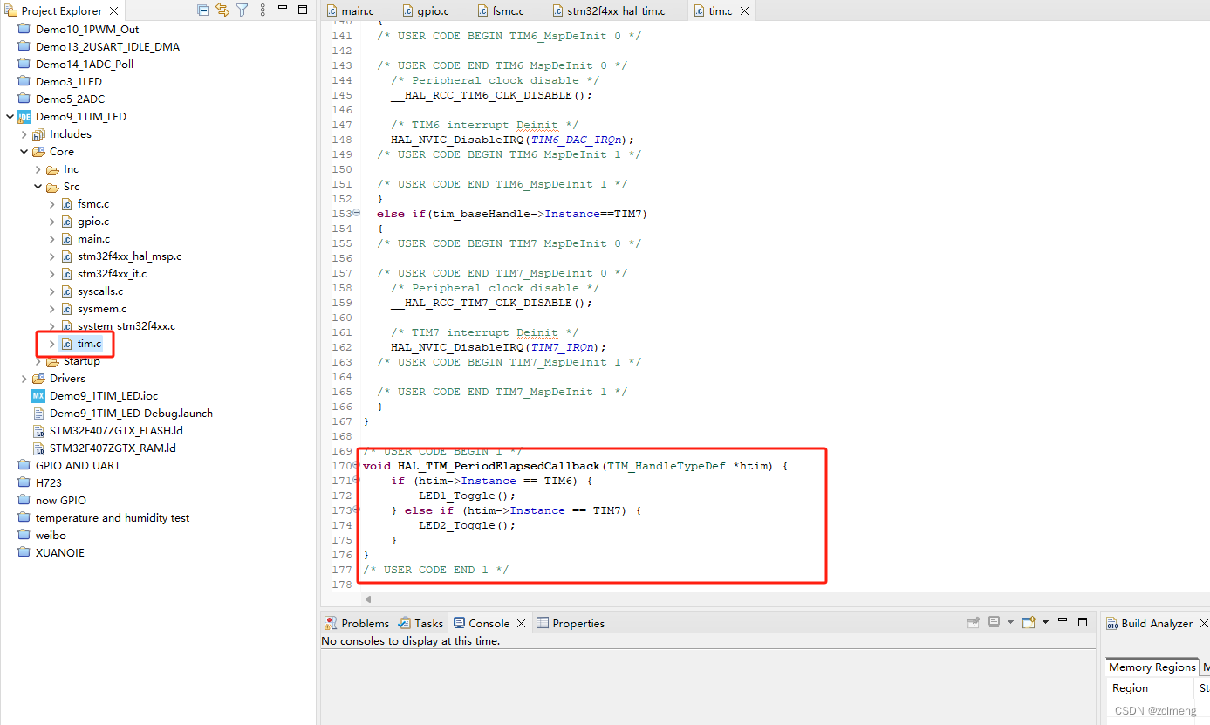The height and width of the screenshot is (725, 1210).
Task: Collapse the fold marker on line 153
Action: (x=356, y=213)
